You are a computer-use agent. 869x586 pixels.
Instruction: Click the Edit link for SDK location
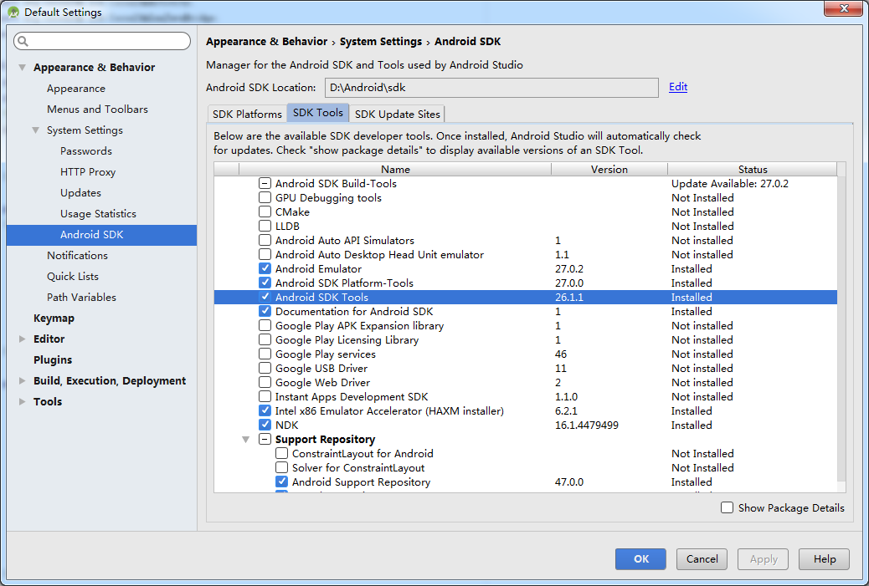point(677,87)
